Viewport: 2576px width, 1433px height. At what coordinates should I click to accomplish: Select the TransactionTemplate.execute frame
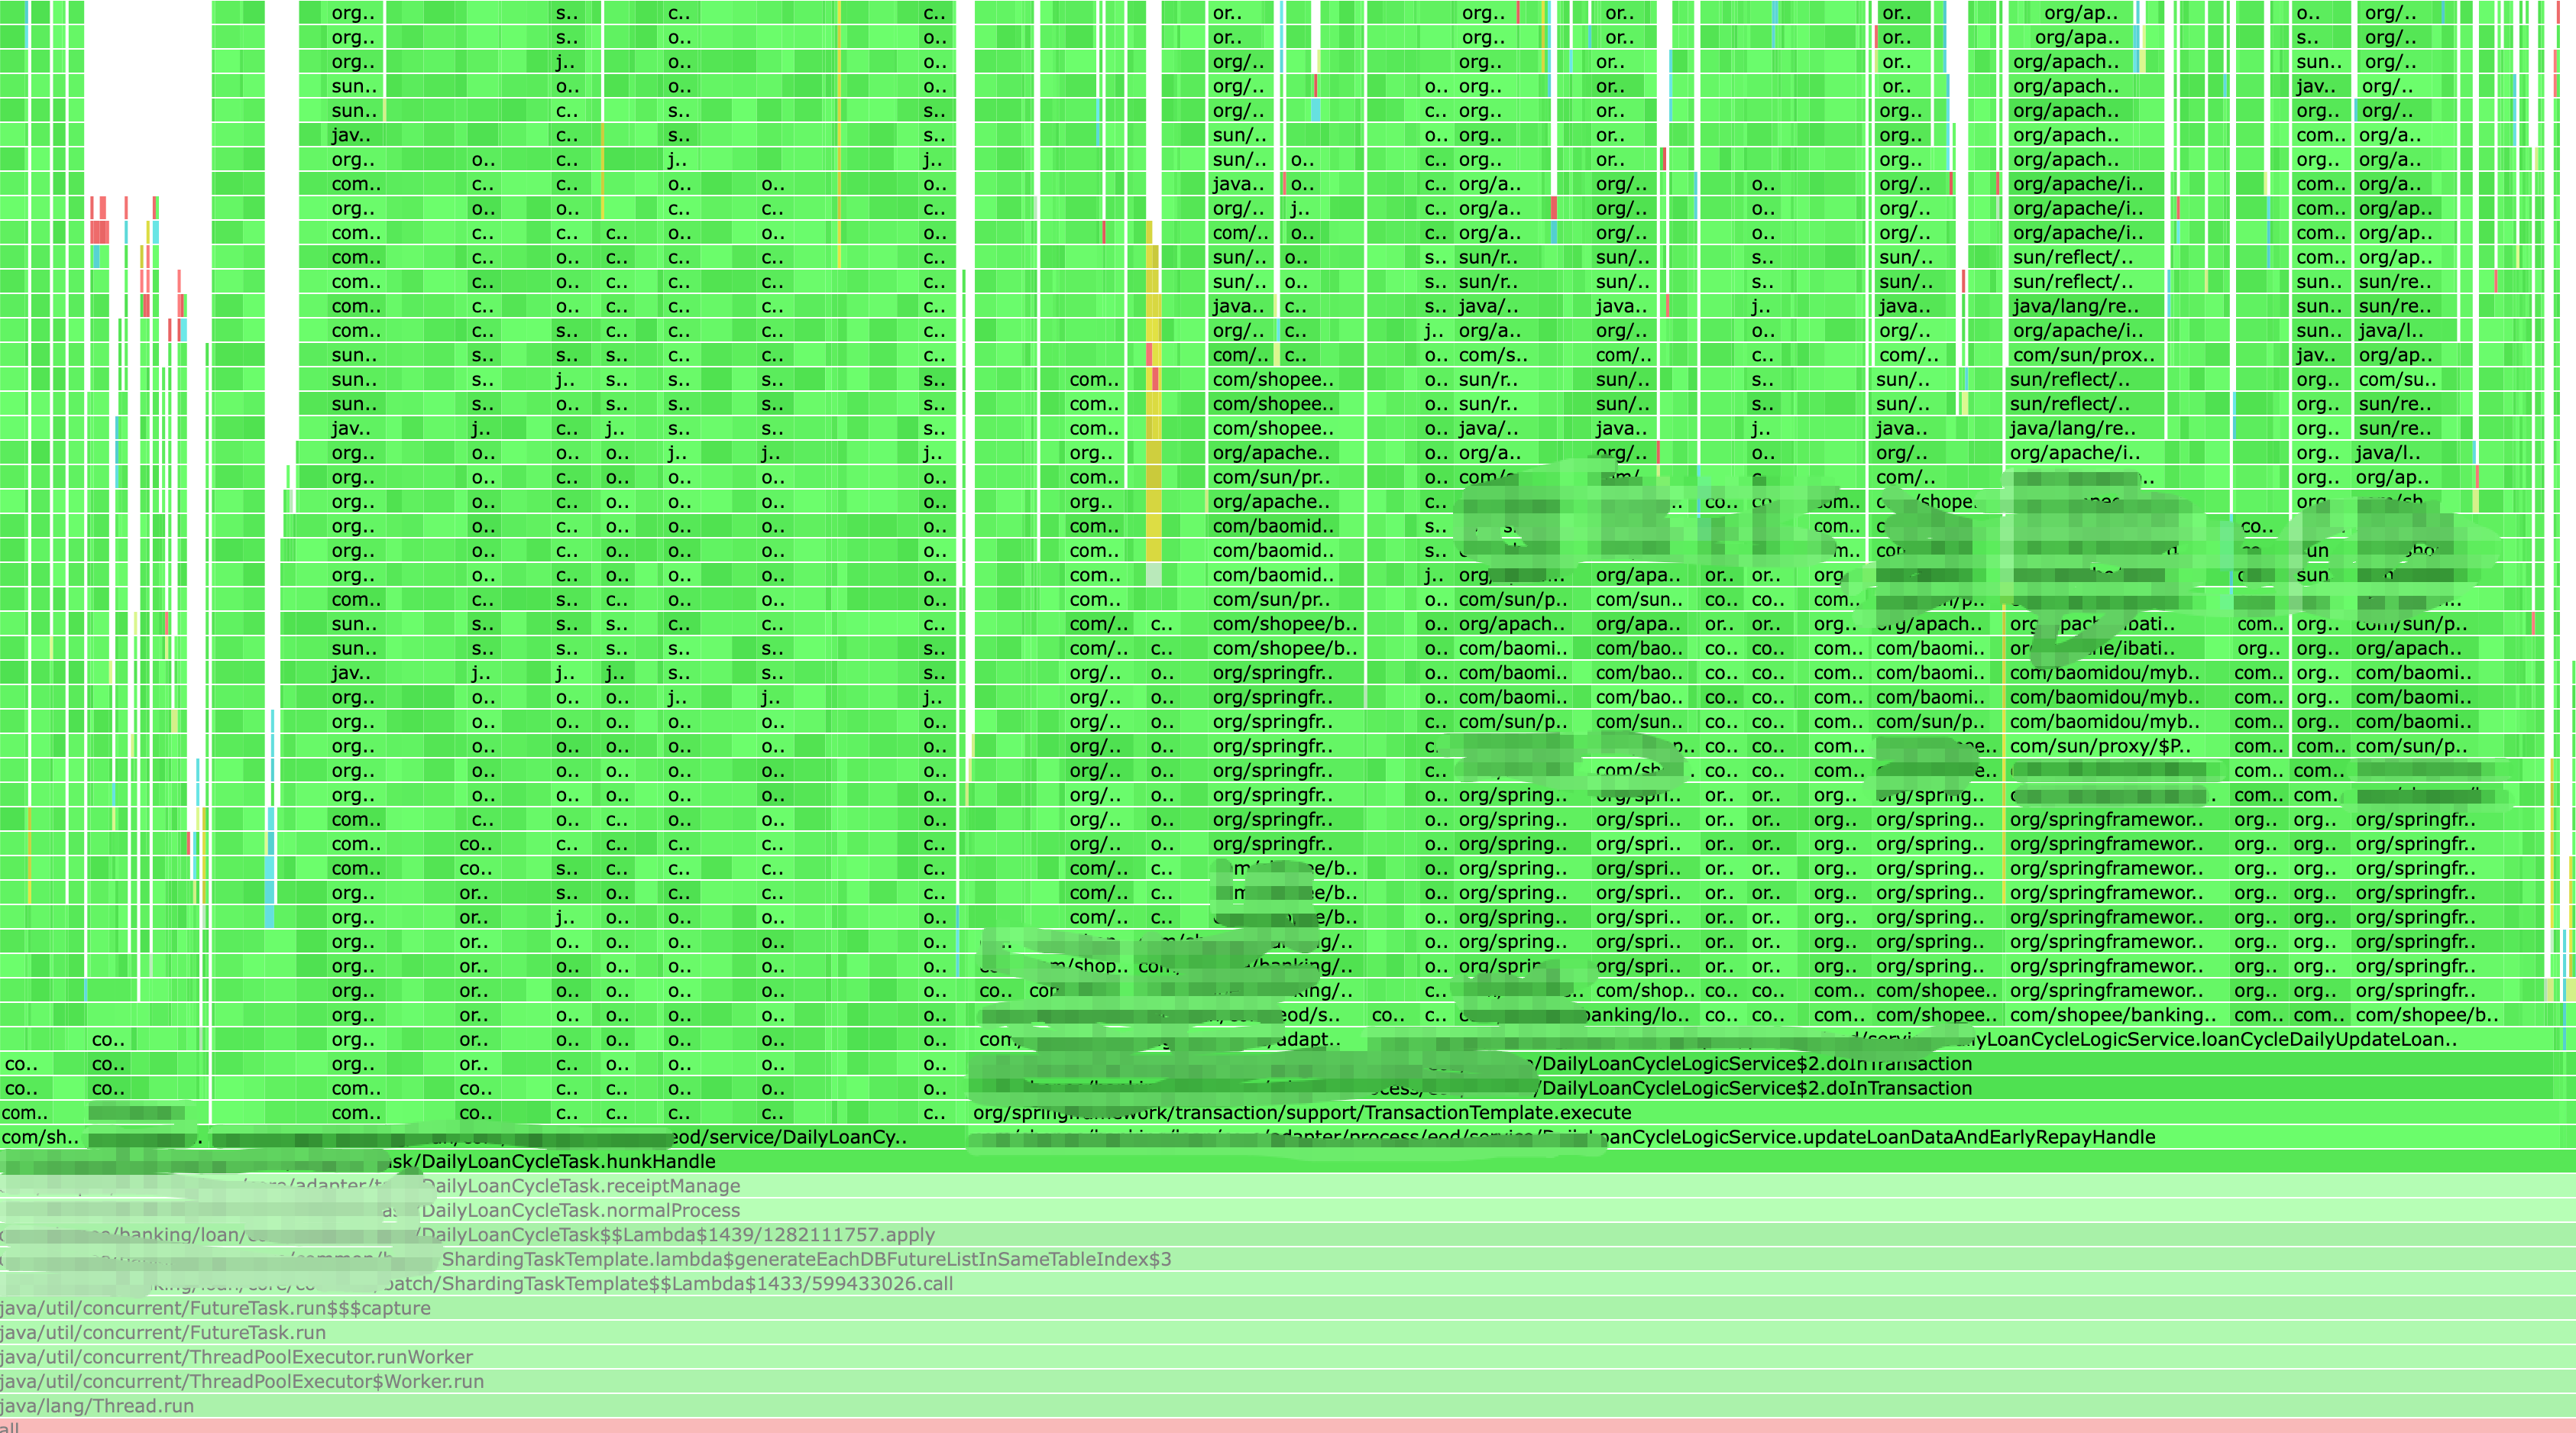click(1302, 1112)
